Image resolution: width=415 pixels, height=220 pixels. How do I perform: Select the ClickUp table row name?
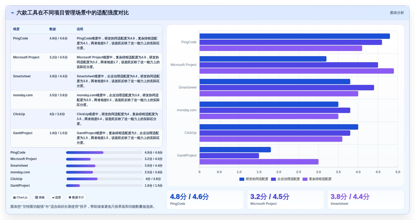pyautogui.click(x=19, y=114)
